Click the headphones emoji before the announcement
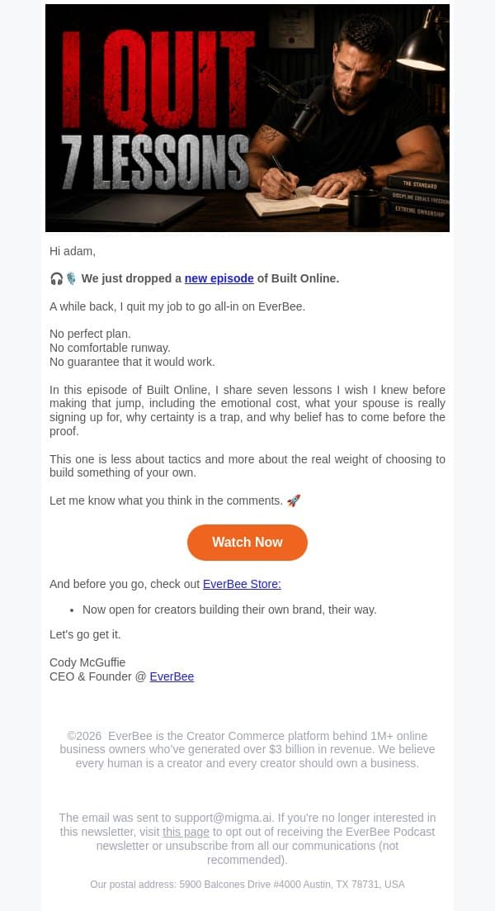 [x=56, y=279]
